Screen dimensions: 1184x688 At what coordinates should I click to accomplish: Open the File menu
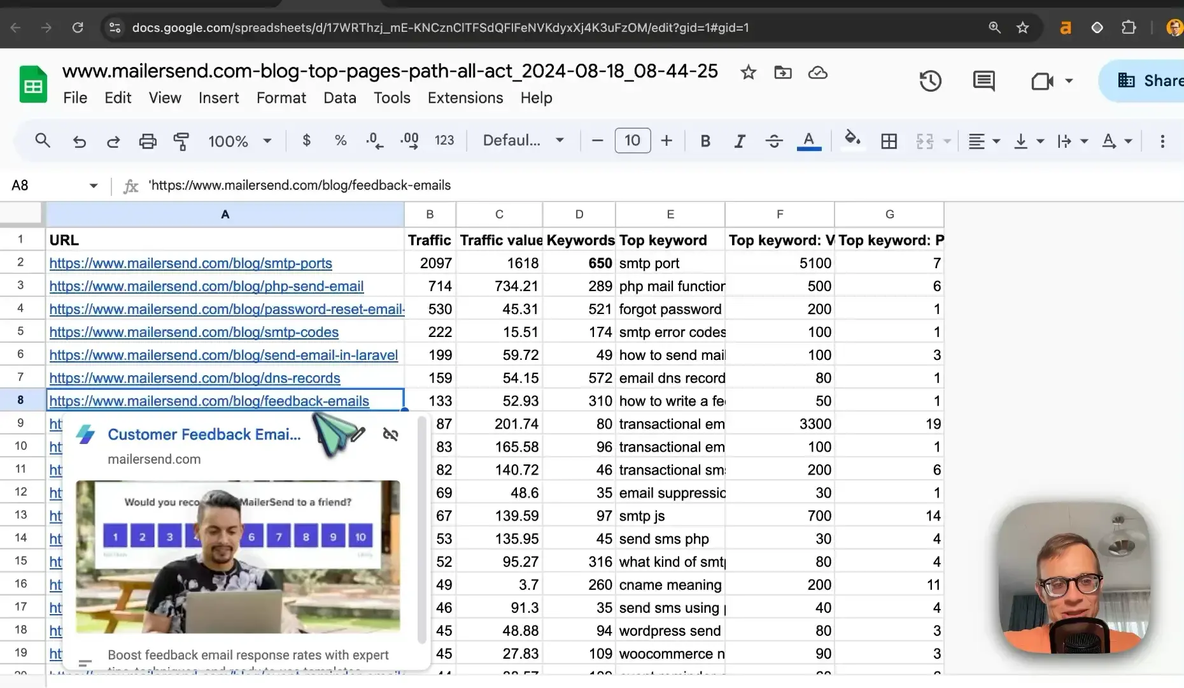75,97
